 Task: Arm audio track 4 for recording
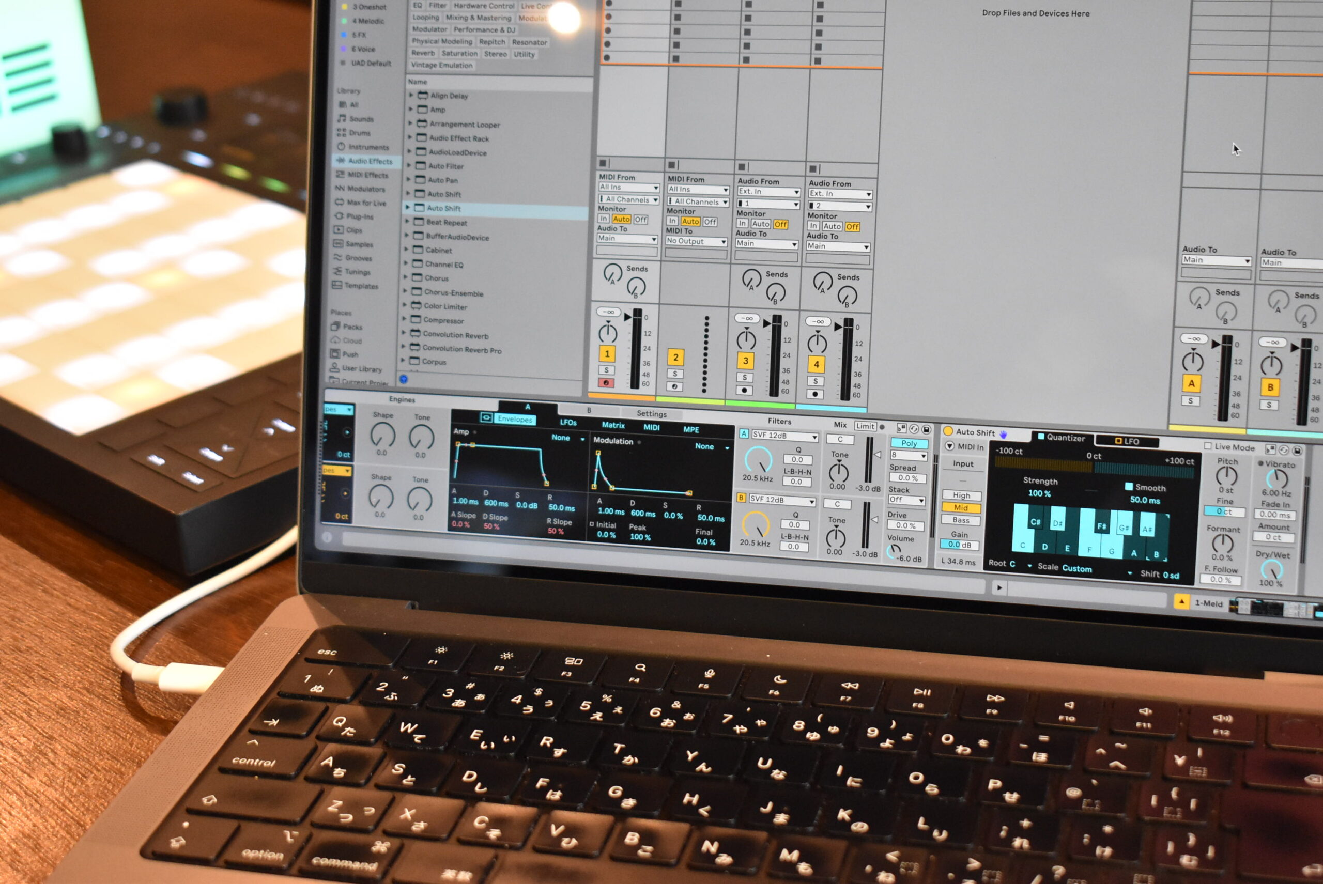pyautogui.click(x=815, y=394)
